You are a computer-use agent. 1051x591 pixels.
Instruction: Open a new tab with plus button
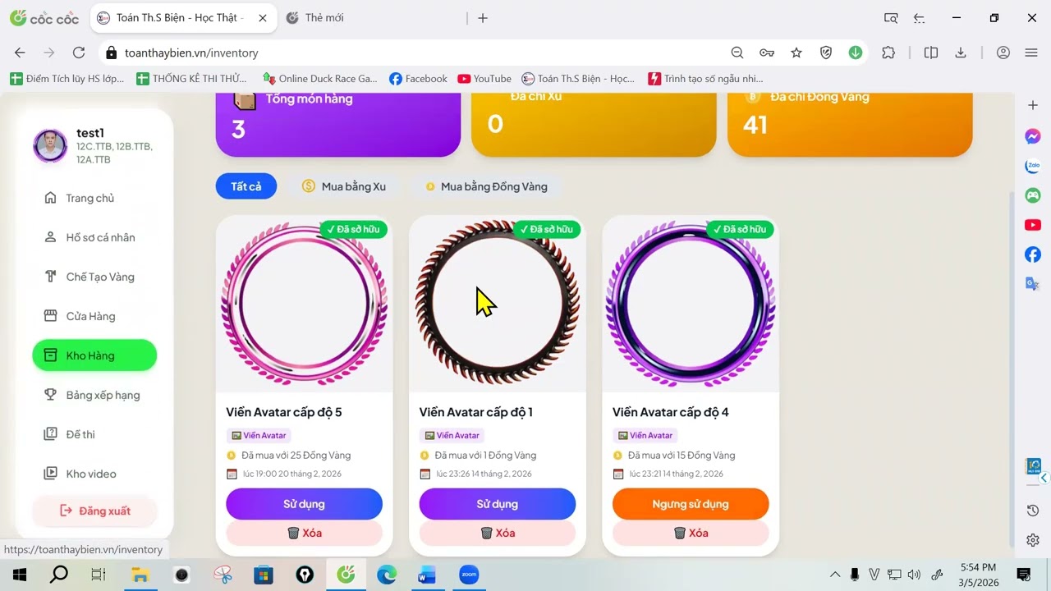click(483, 18)
